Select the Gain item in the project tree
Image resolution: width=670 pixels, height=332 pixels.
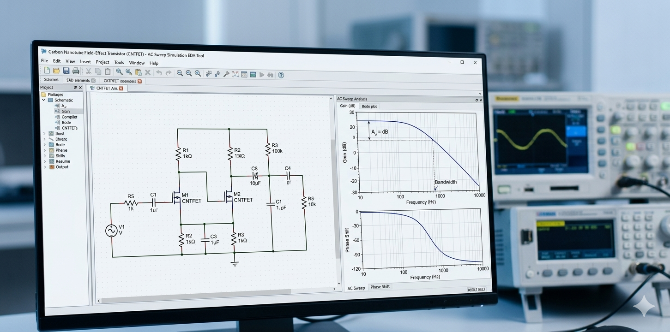click(66, 111)
